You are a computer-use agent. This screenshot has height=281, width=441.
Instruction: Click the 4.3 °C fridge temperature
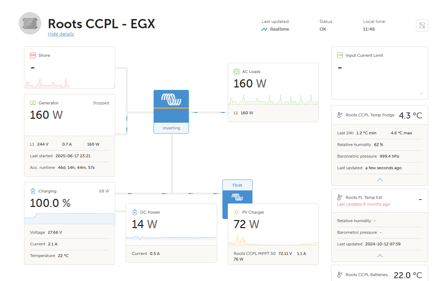411,116
